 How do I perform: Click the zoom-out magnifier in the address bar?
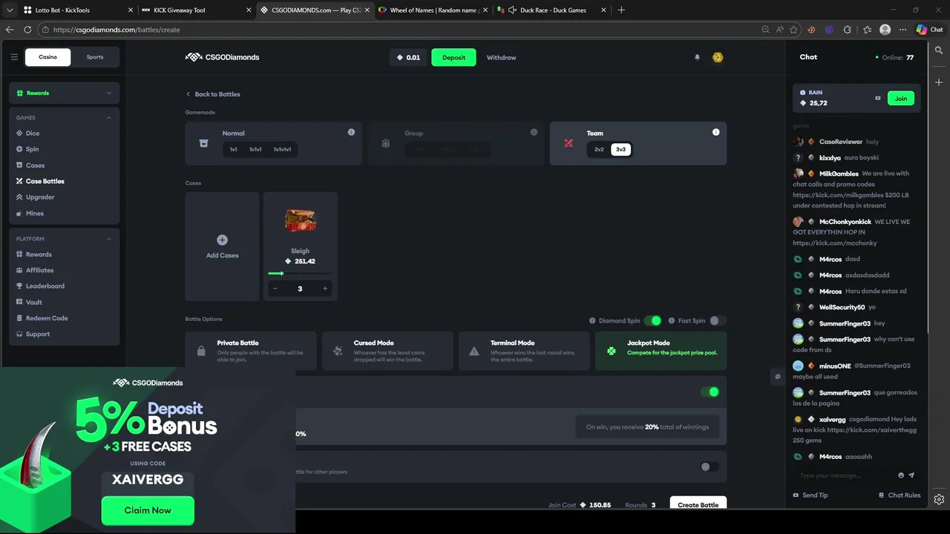pos(765,30)
